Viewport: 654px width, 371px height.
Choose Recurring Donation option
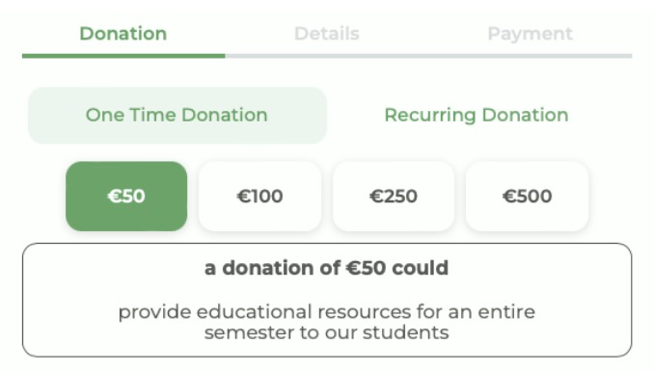(x=477, y=116)
